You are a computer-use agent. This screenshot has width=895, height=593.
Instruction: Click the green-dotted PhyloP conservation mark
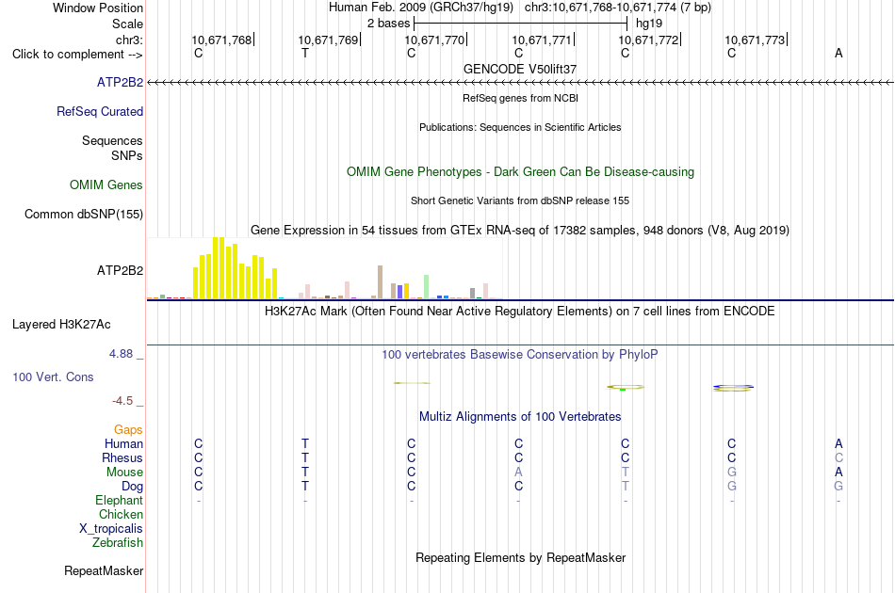pos(626,387)
